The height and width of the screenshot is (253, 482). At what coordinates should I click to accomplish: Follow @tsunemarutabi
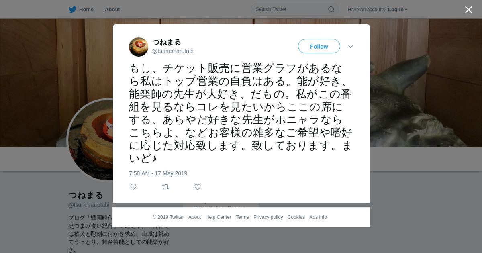319,46
